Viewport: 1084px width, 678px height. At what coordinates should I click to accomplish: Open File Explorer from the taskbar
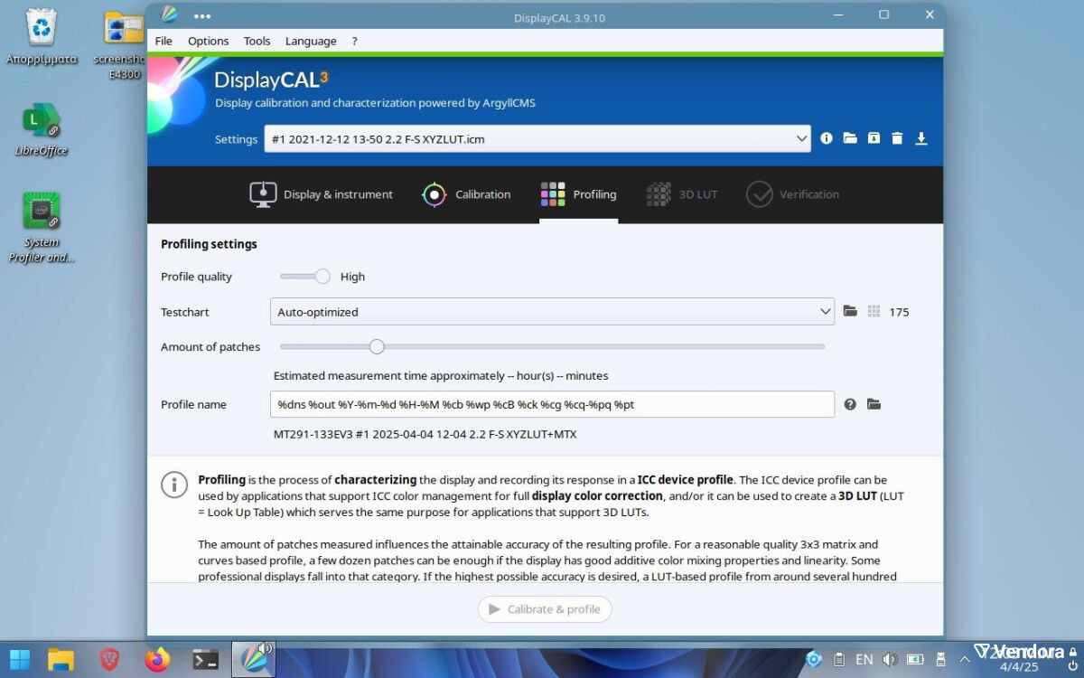[61, 659]
